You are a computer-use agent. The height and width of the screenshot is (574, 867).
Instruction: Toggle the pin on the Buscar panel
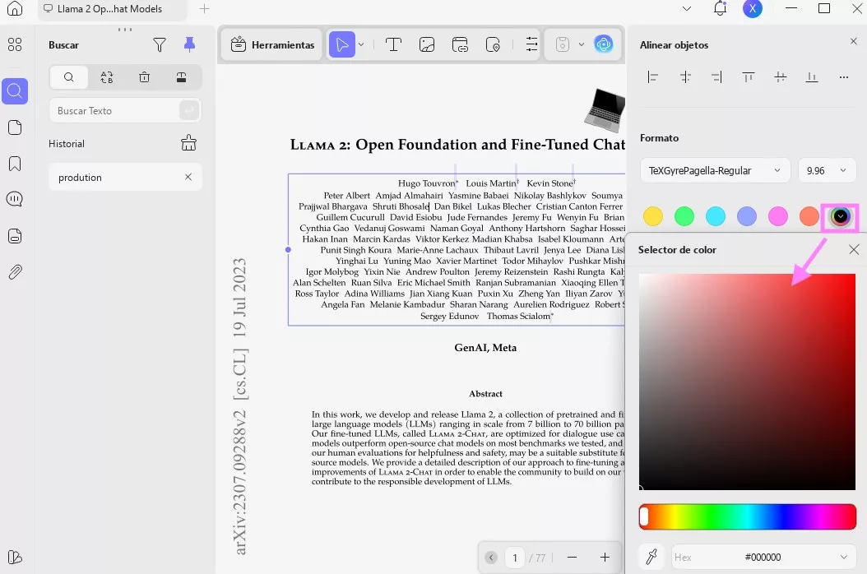click(x=190, y=44)
